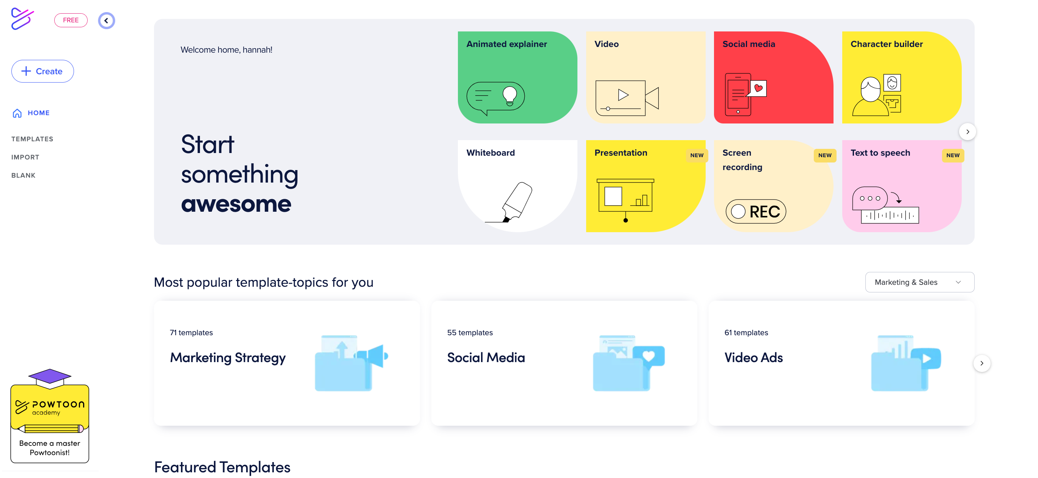Viewport: 1038px width, 478px height.
Task: Click the IMPORT navigation link
Action: click(x=25, y=157)
